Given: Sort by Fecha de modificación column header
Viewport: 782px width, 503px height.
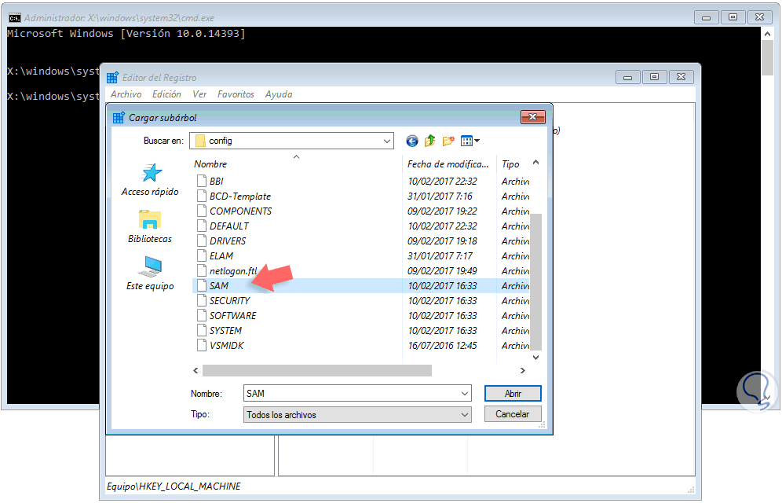Looking at the screenshot, I should click(x=449, y=164).
